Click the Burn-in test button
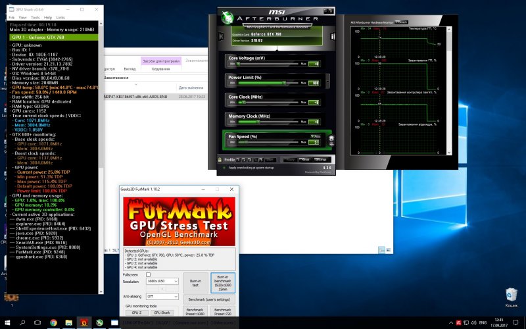The width and height of the screenshot is (526, 329). coord(195,282)
